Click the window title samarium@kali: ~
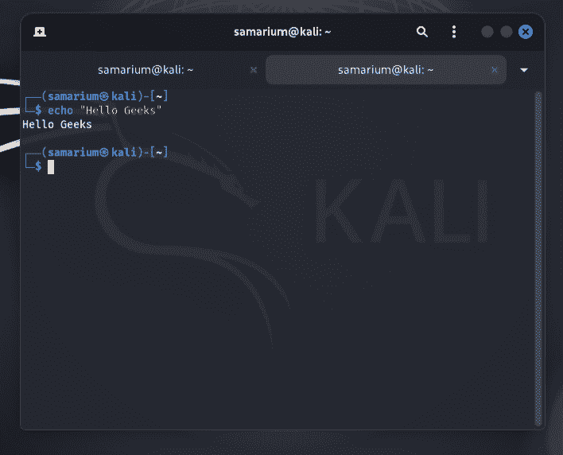 [x=282, y=32]
